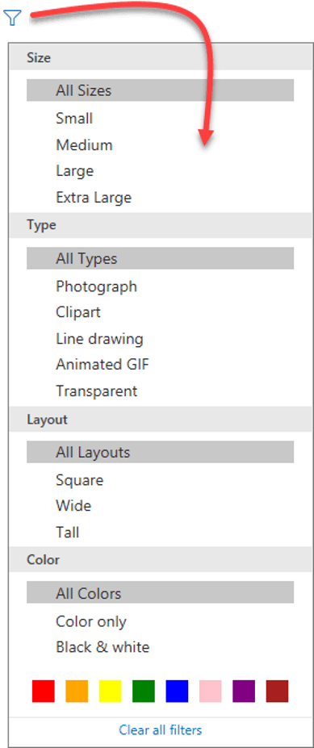Select the purple color swatch
Viewport: 314px width, 748px height.
tap(244, 692)
